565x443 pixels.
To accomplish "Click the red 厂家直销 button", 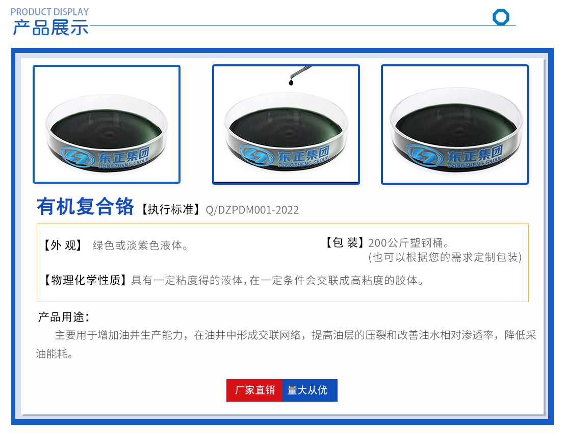I will 254,390.
